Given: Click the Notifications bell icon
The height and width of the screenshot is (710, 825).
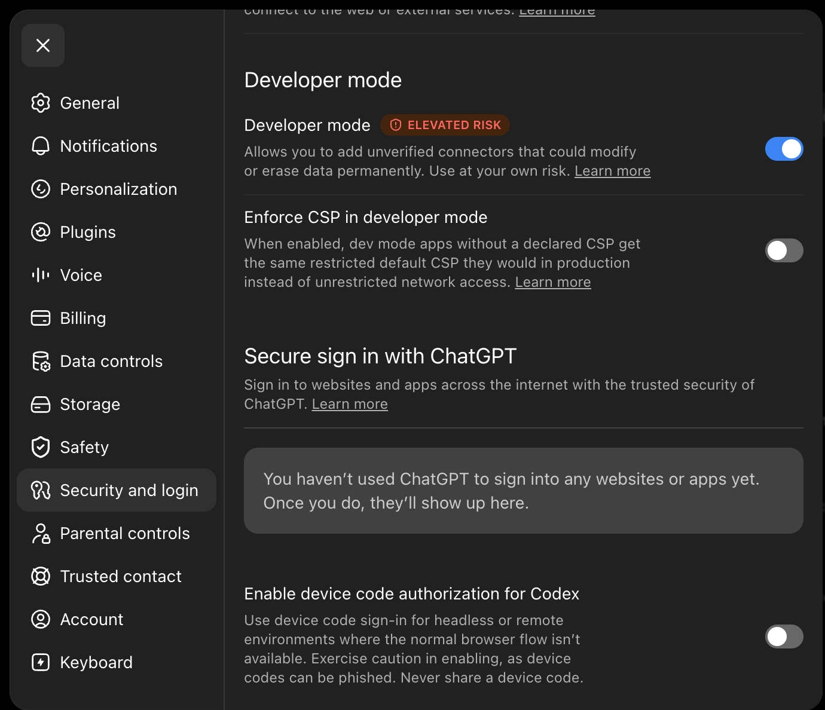Looking at the screenshot, I should (41, 146).
